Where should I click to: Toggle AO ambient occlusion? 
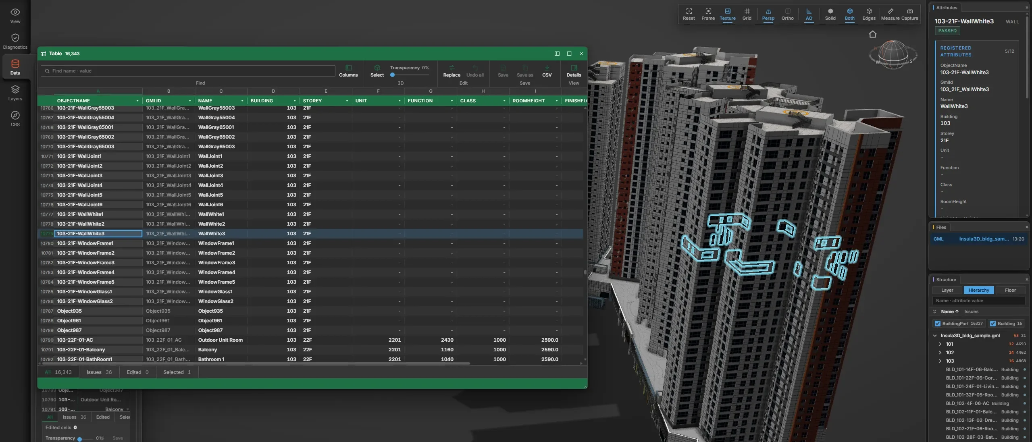[809, 14]
